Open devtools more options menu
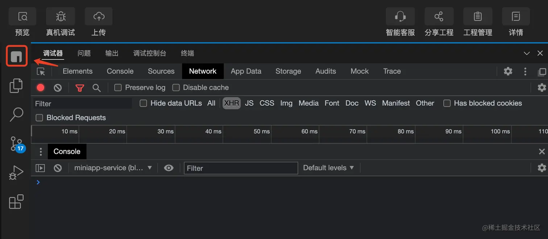 coord(525,71)
